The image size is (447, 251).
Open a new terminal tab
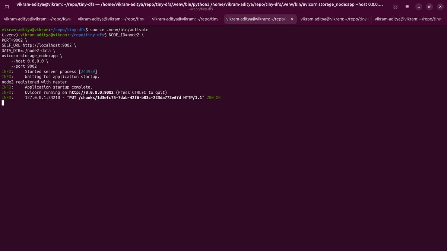click(x=7, y=7)
